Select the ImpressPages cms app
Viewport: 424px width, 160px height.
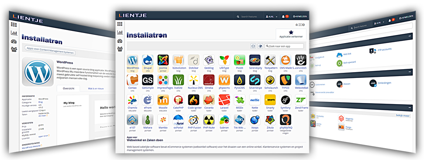(x=163, y=80)
